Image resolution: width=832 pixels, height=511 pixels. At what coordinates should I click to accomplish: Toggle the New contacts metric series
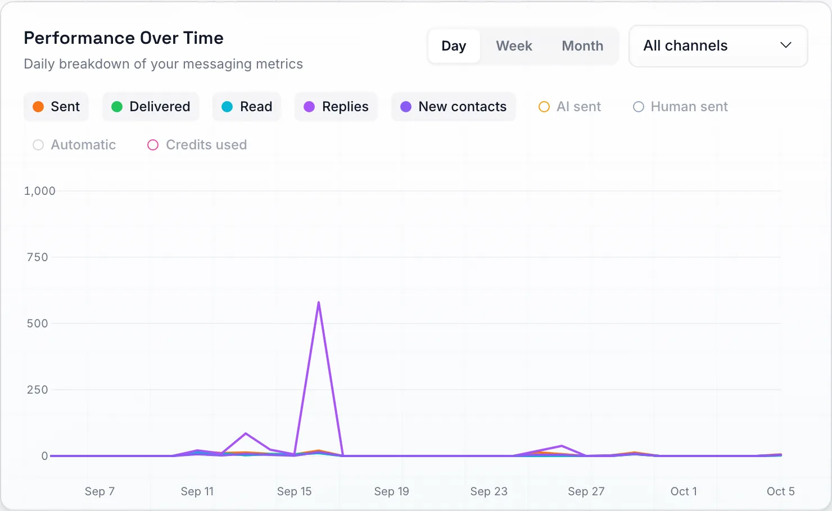(x=454, y=107)
